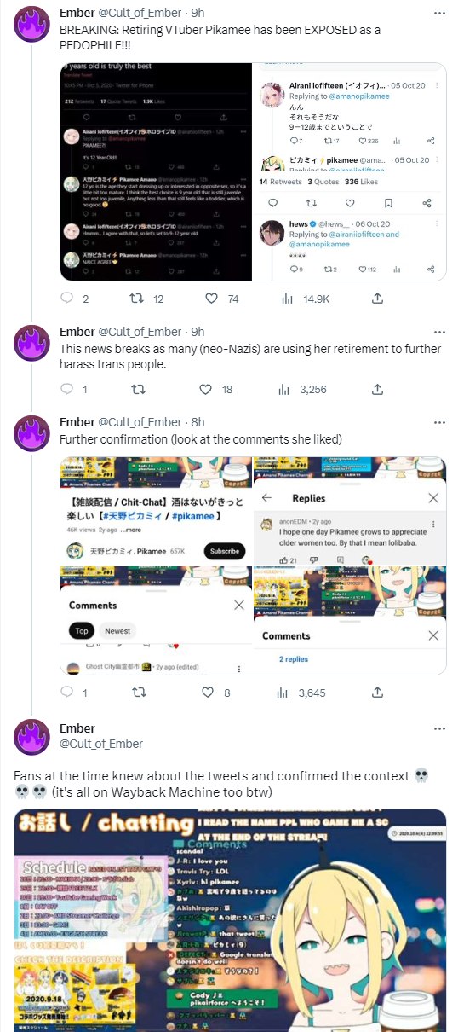This screenshot has height=1032, width=458.
Task: Open the 9h timestamp of the first tweet
Action: tap(197, 13)
